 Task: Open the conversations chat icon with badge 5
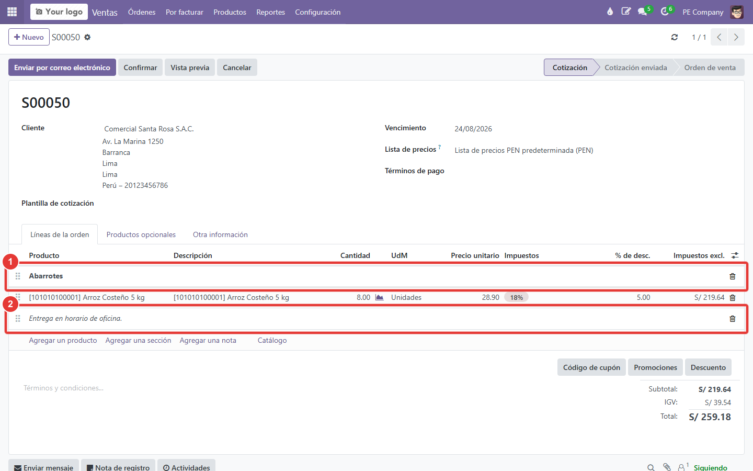click(643, 12)
